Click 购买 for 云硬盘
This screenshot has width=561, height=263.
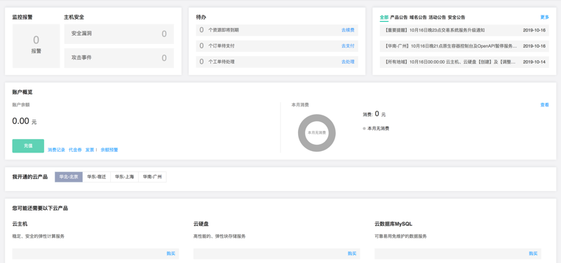pos(352,254)
